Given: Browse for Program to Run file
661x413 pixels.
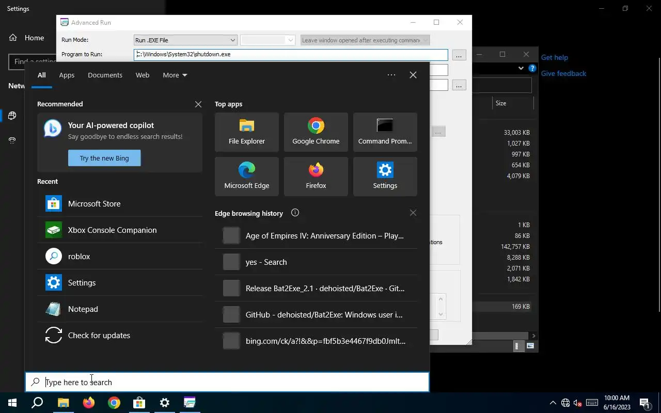Looking at the screenshot, I should tap(459, 54).
